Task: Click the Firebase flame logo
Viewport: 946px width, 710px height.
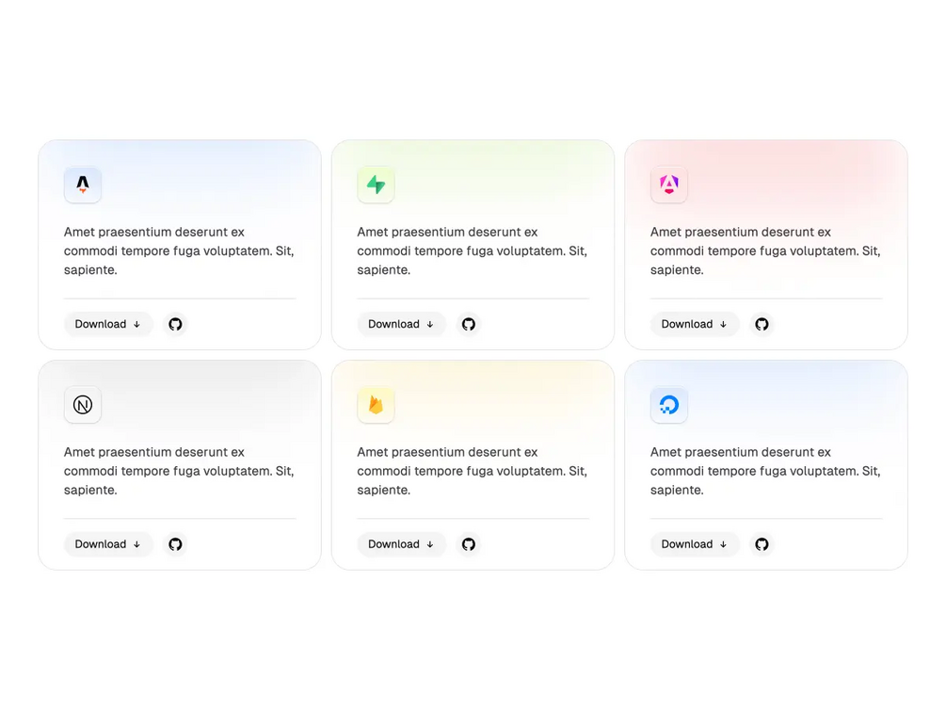Action: tap(376, 405)
